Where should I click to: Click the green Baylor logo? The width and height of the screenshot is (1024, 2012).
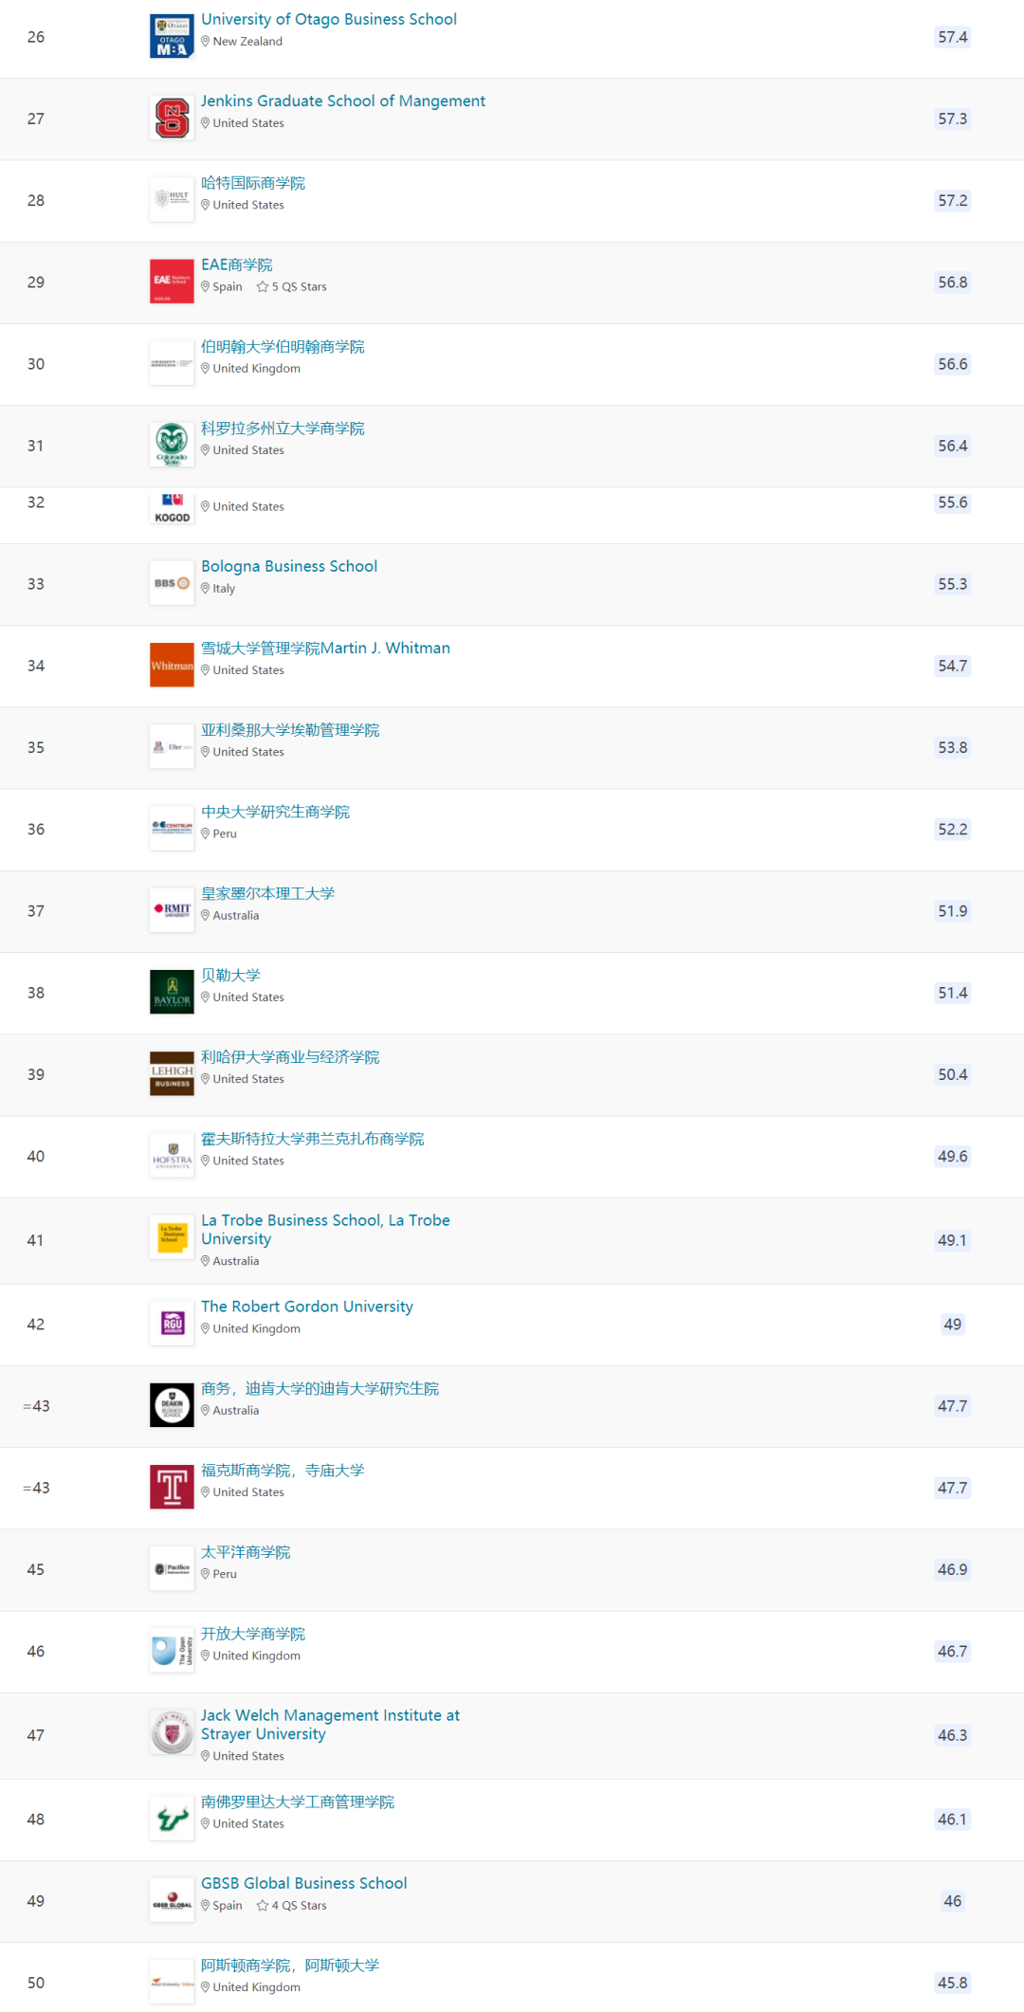click(172, 992)
